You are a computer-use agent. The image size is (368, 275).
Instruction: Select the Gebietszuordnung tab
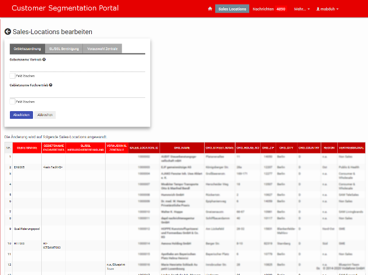27,49
